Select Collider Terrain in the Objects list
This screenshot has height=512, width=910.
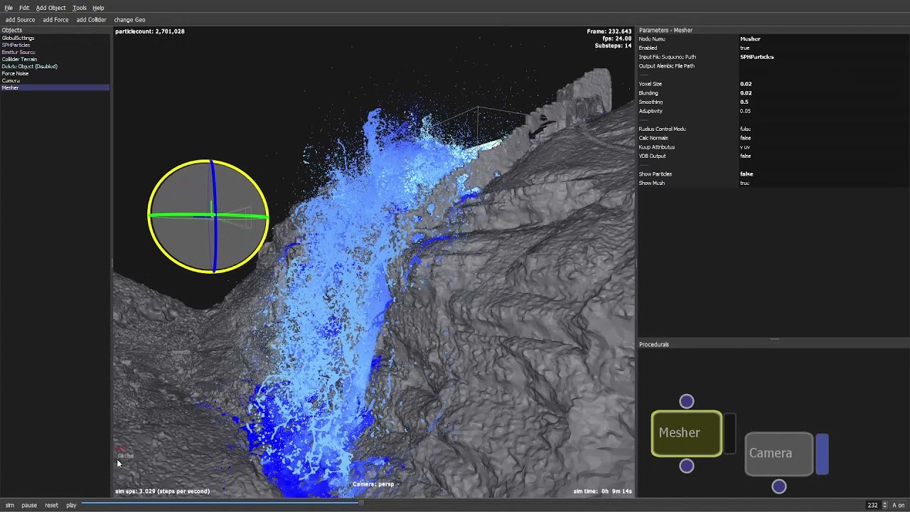pos(55,59)
